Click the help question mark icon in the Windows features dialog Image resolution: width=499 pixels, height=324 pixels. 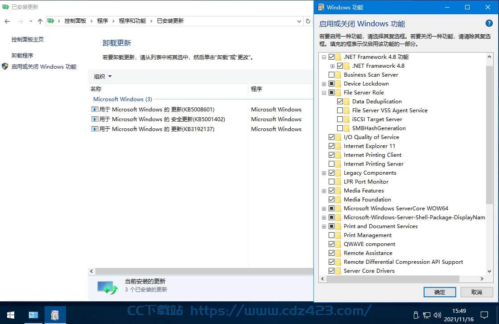click(489, 23)
